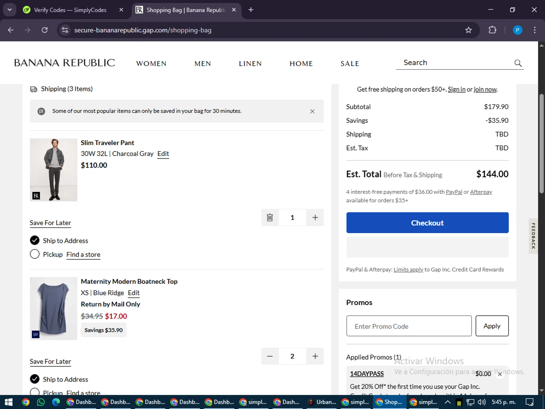Open WhatsApp from the taskbar
The height and width of the screenshot is (409, 545).
[x=41, y=402]
